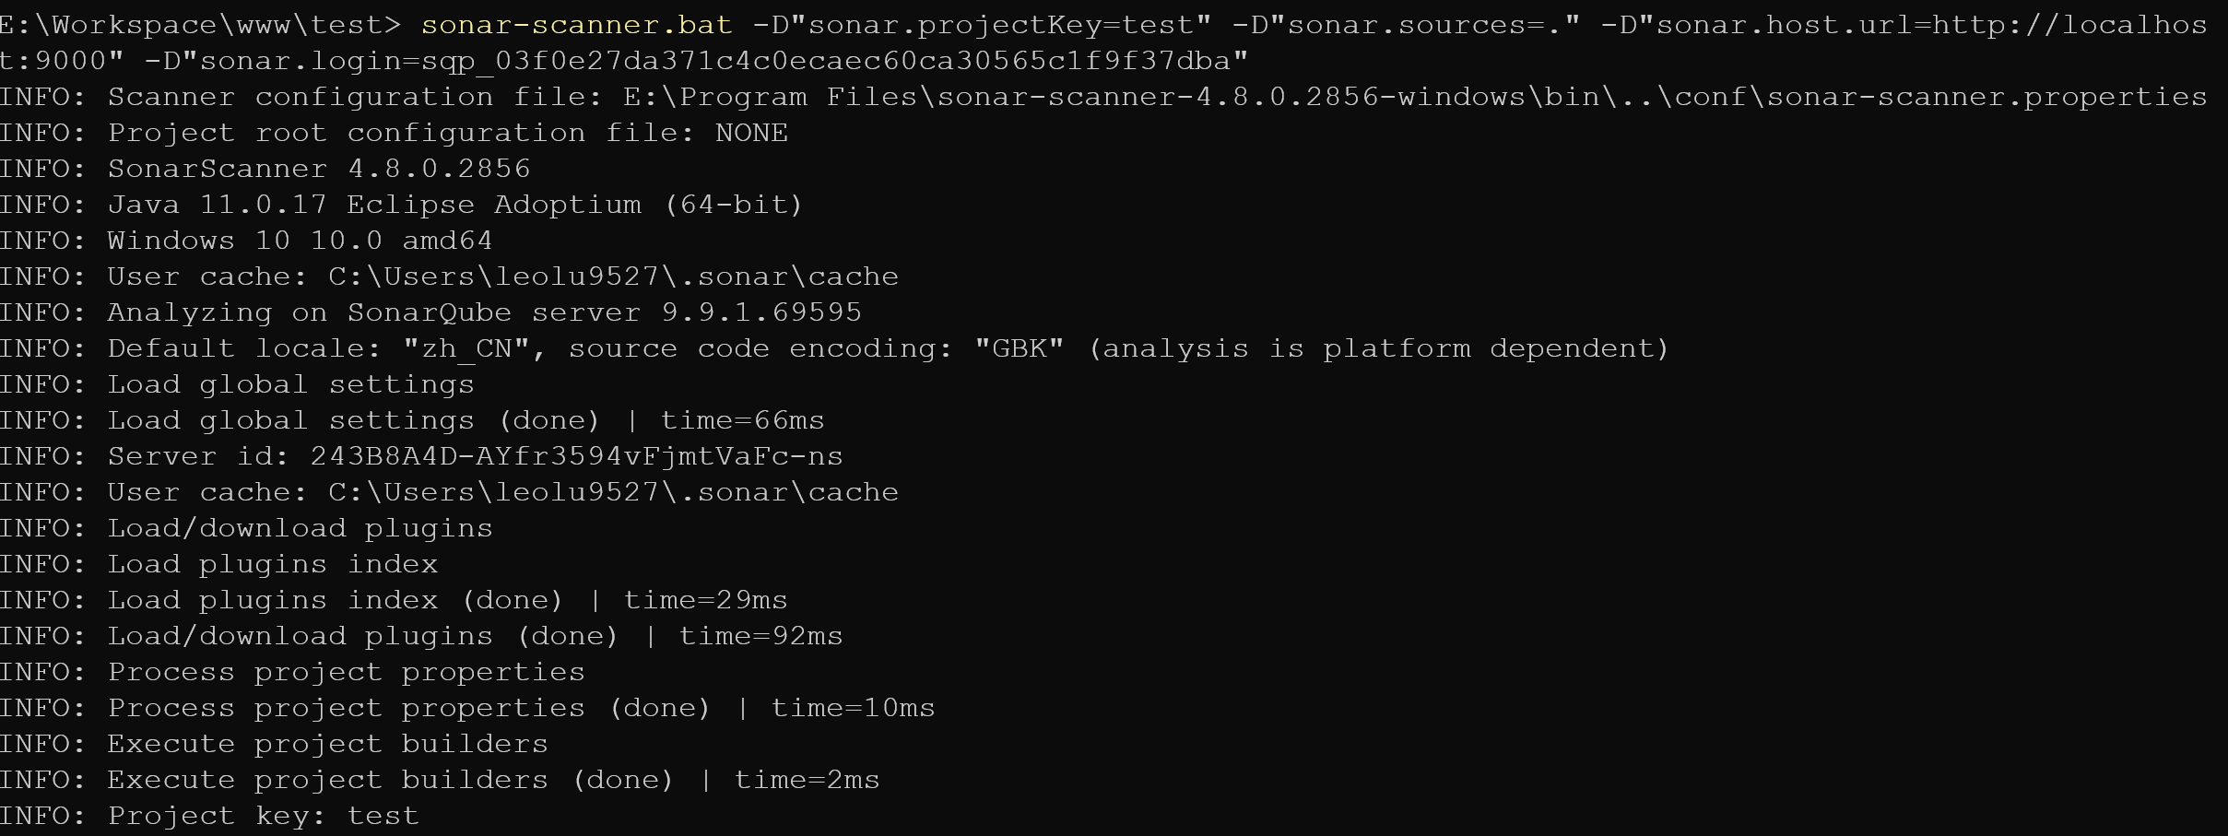Screen dimensions: 2228x836
Task: Click the Execute project builders time=2ms line
Action: tap(493, 780)
